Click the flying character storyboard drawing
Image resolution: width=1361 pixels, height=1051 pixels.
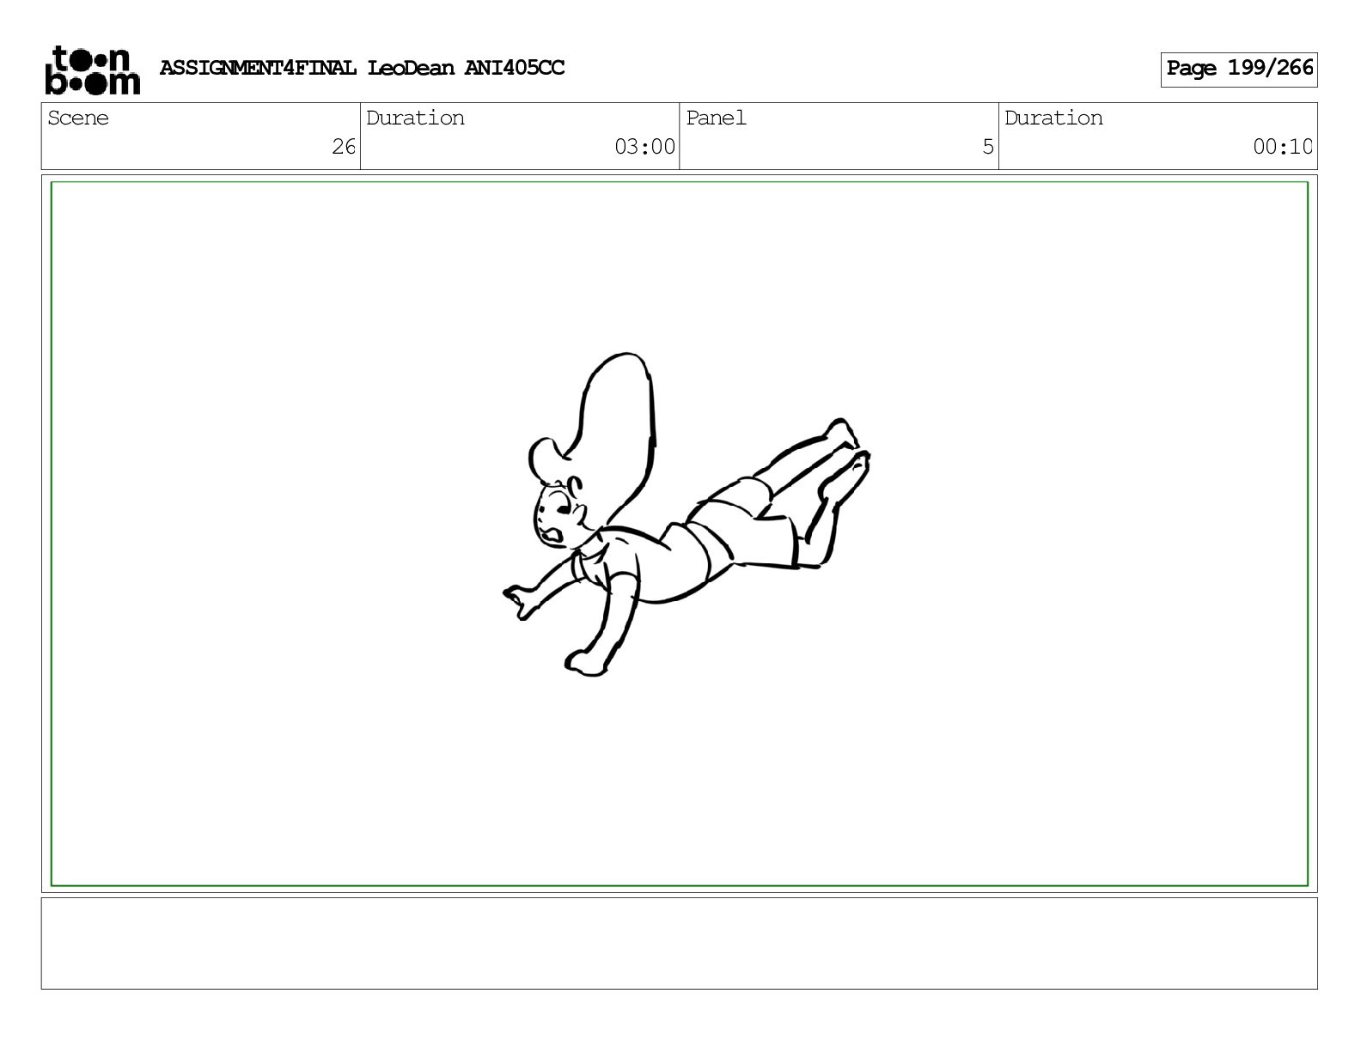coord(686,514)
